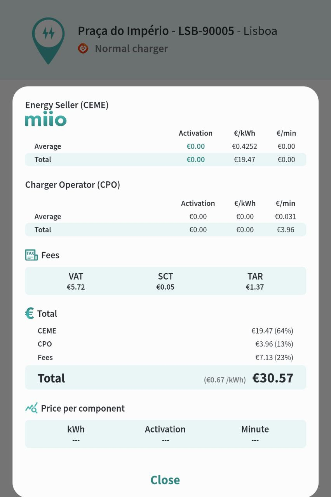The height and width of the screenshot is (497, 331).
Task: Select the CPO €3.96 total row
Action: point(165,344)
